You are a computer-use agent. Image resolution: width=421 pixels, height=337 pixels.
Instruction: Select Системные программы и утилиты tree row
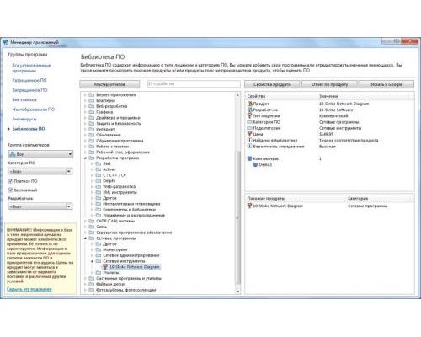pyautogui.click(x=129, y=278)
